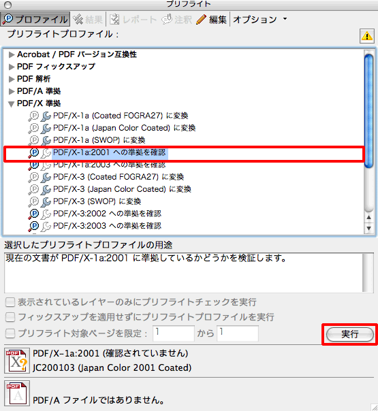
Task: Select PDF/X-3:2003 への準拠を確認 profile
Action: (x=107, y=226)
